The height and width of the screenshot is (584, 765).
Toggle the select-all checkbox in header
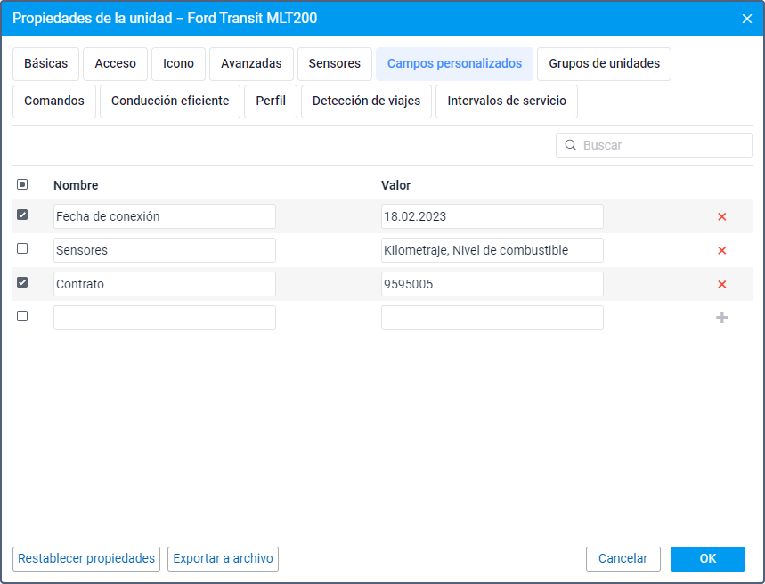pos(22,184)
